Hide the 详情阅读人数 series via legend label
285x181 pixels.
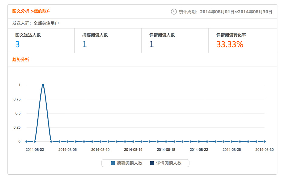pyautogui.click(x=169, y=163)
